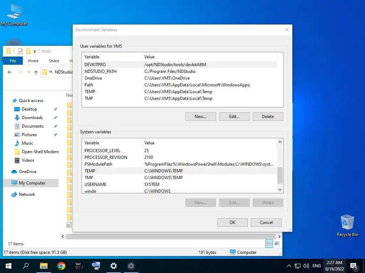The image size is (365, 273).
Task: Click the user variables Variable column header
Action: 112,57
